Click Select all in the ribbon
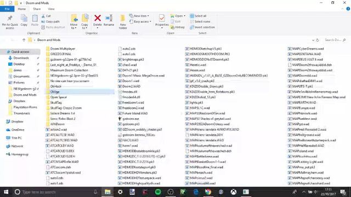 coord(198,16)
